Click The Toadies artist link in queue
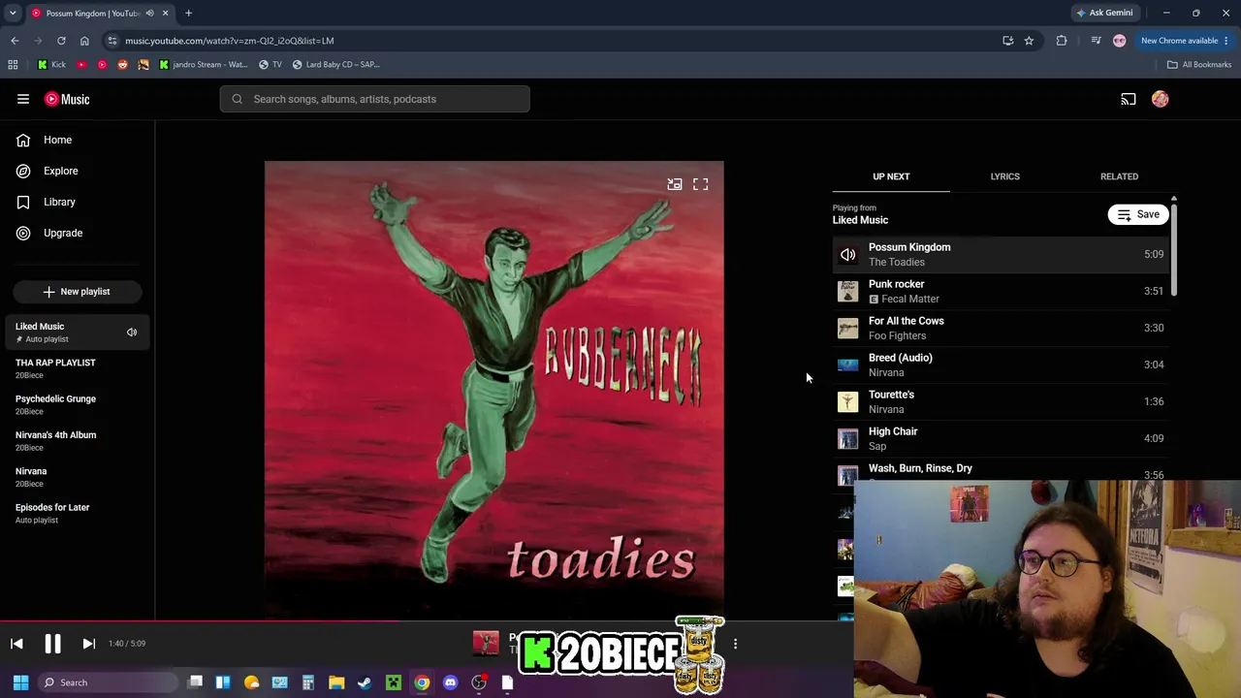This screenshot has width=1241, height=698. pyautogui.click(x=897, y=263)
